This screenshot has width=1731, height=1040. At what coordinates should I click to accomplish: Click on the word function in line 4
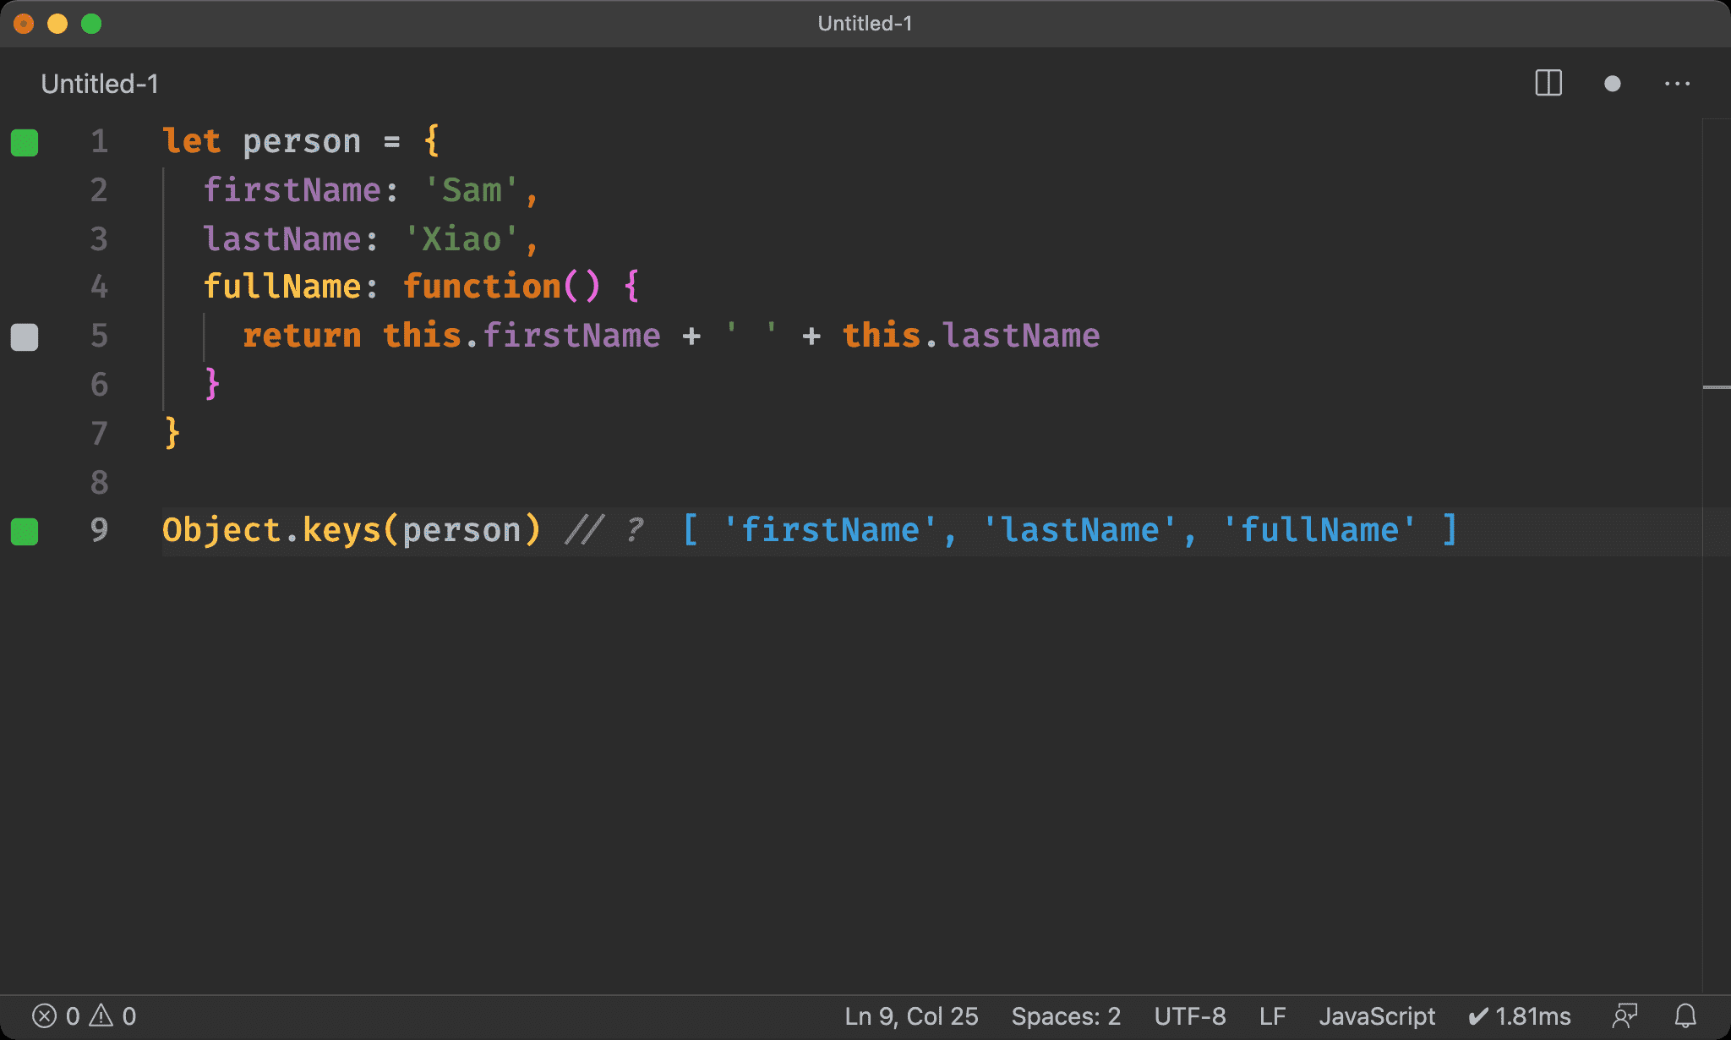pos(482,287)
